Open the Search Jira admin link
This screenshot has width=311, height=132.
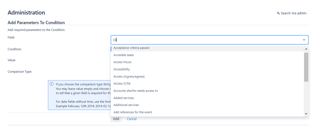point(292,13)
